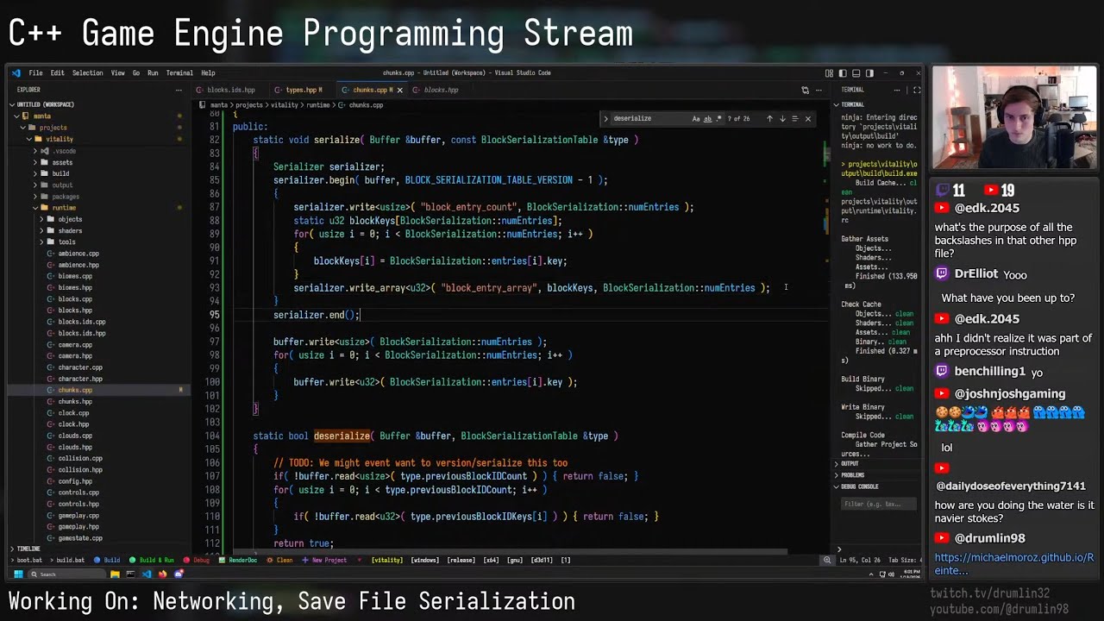Collapse the manta root folder
The image size is (1104, 621).
(15, 116)
